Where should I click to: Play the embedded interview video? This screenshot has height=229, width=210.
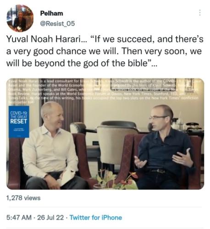[105, 134]
